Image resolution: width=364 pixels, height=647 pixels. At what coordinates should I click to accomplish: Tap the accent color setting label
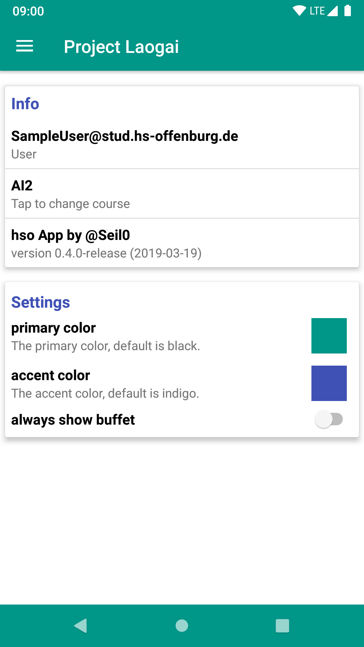pos(51,375)
